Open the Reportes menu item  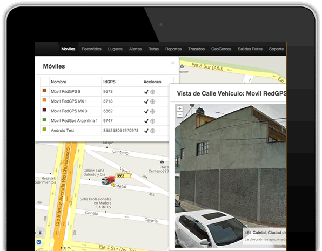pyautogui.click(x=173, y=49)
